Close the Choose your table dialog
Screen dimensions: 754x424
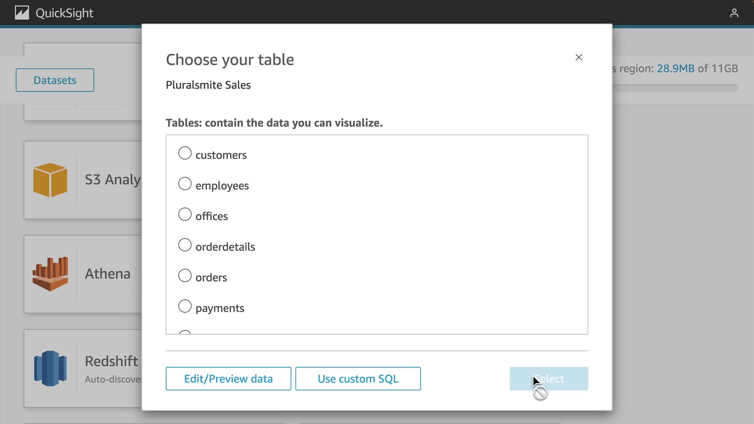click(578, 57)
